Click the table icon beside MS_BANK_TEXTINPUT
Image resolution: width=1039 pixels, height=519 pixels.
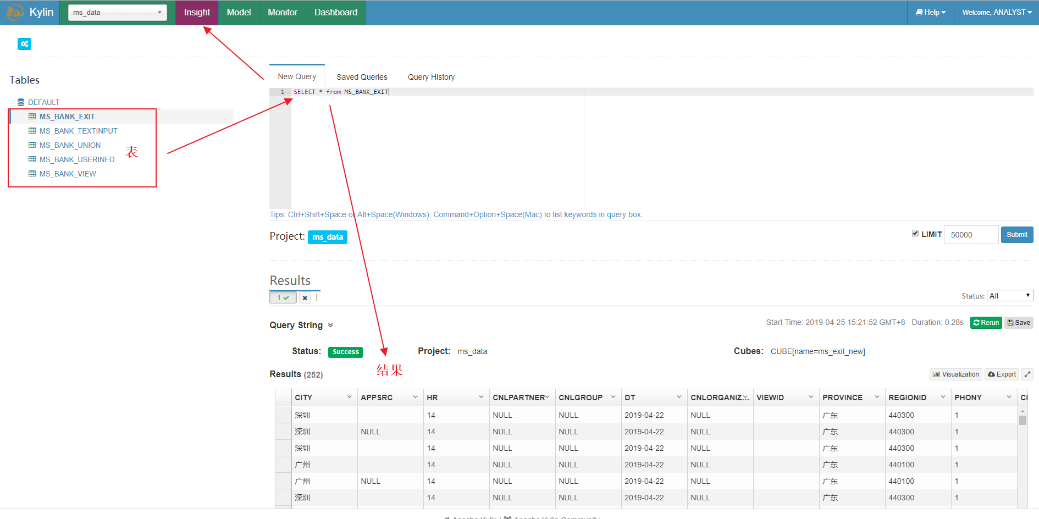click(32, 131)
